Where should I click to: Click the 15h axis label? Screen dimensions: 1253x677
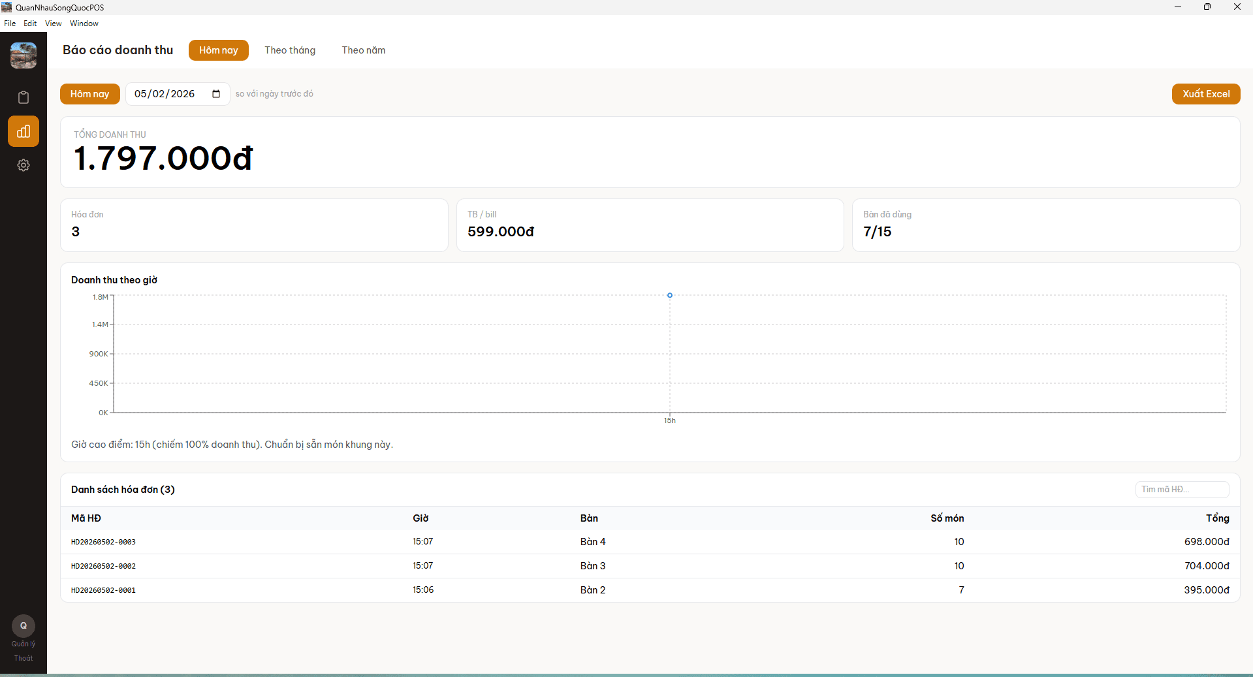point(670,420)
